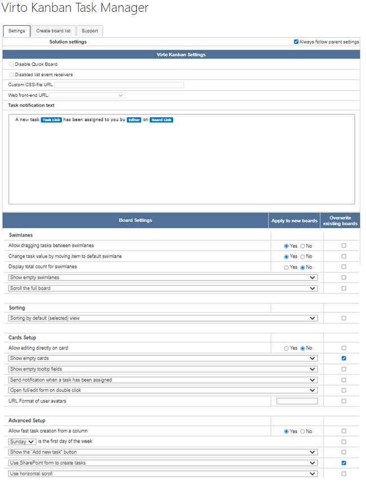Click inside the Task notification text editor

(x=182, y=159)
